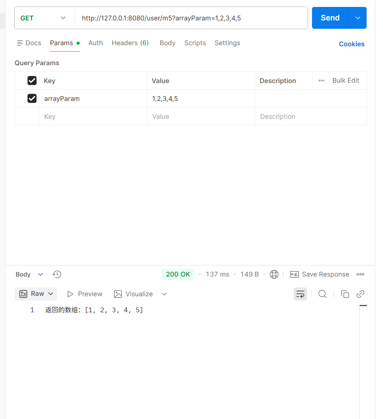The image size is (383, 419).
Task: Open the Docs tab
Action: (29, 43)
